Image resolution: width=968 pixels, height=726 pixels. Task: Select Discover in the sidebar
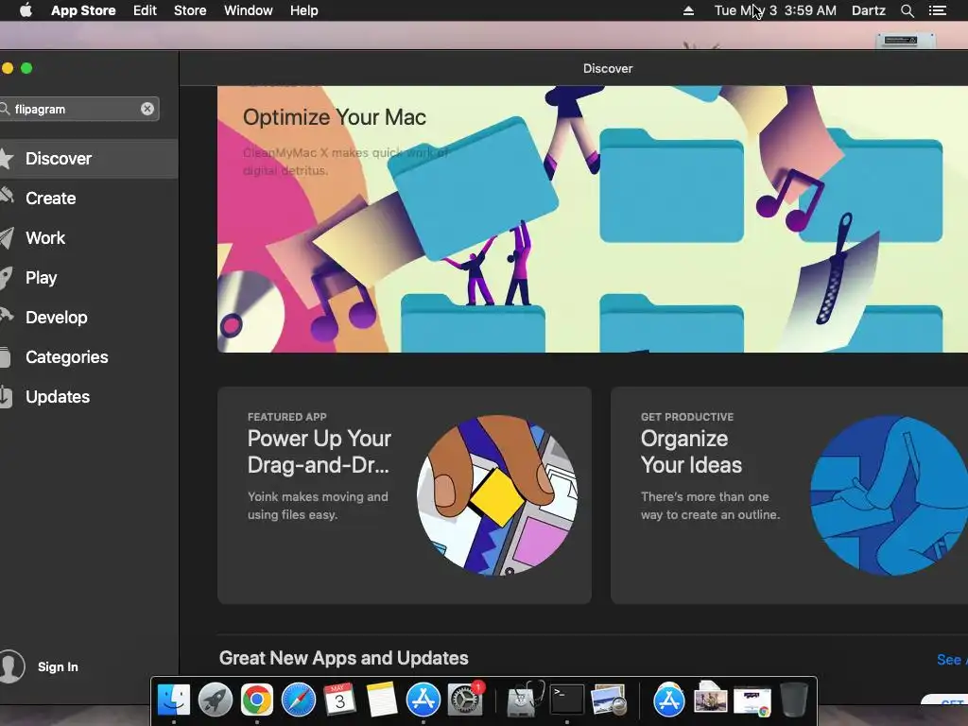pyautogui.click(x=89, y=159)
